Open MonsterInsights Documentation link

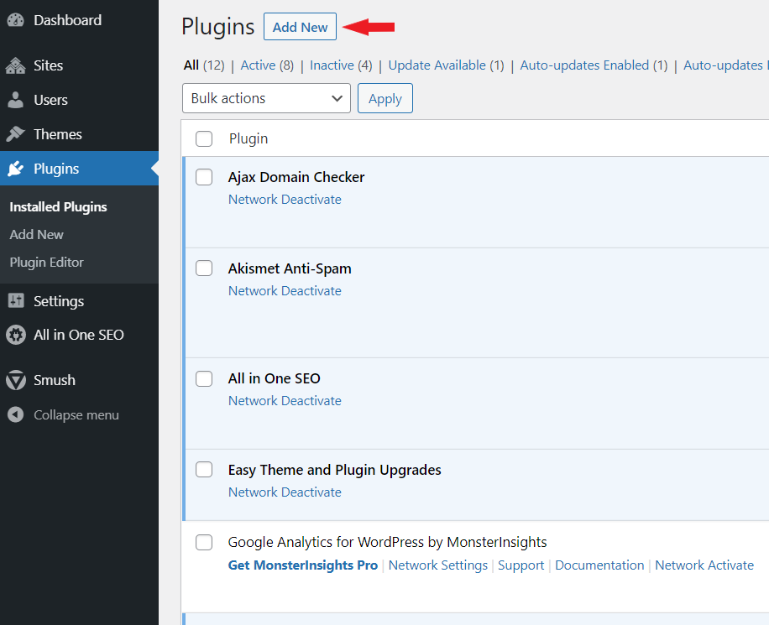point(599,565)
